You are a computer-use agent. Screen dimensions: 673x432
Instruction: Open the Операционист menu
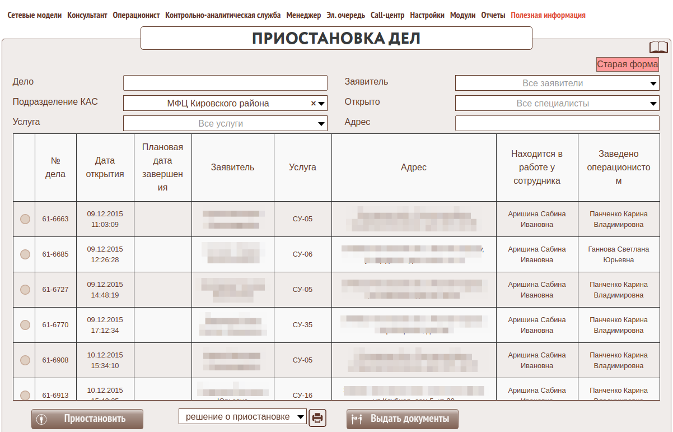(136, 15)
